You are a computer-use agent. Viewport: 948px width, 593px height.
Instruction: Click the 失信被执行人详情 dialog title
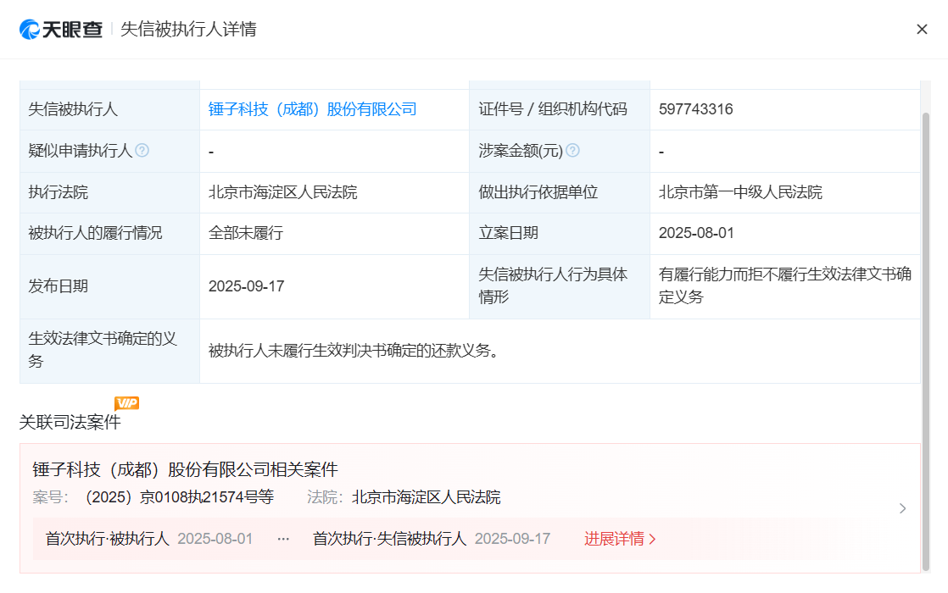pos(188,29)
